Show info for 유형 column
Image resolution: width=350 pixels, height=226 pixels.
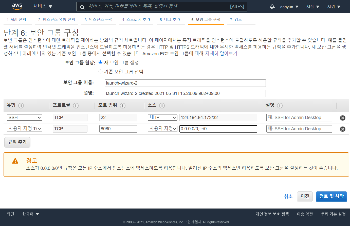(21, 106)
